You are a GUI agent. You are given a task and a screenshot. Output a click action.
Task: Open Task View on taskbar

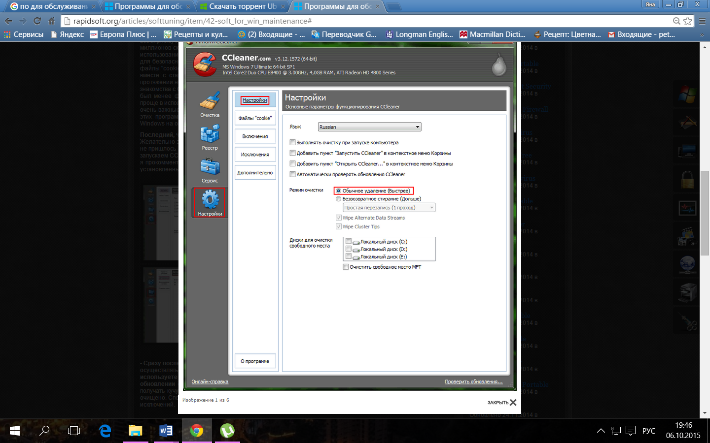[74, 431]
